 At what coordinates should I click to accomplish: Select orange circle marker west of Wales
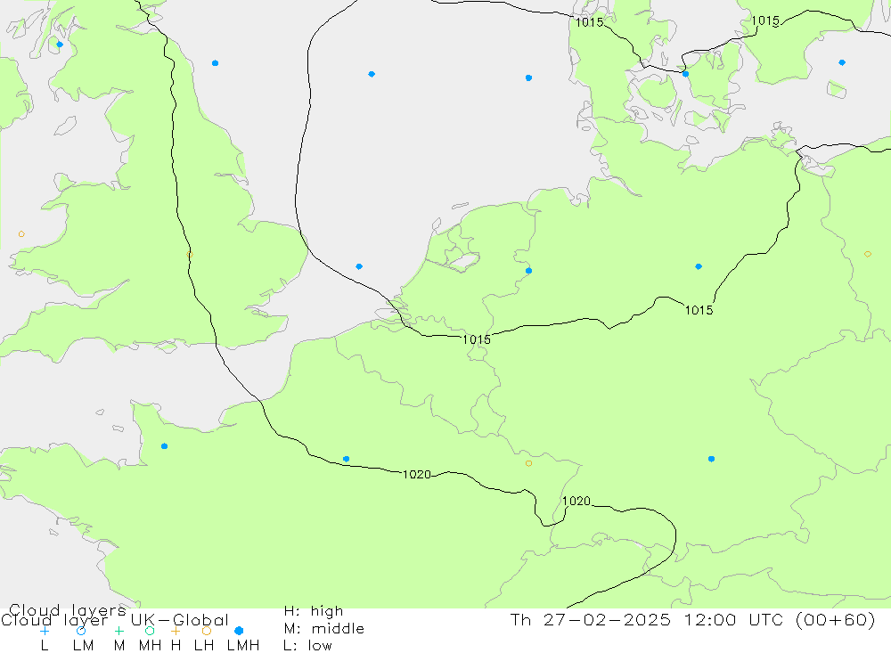click(21, 234)
